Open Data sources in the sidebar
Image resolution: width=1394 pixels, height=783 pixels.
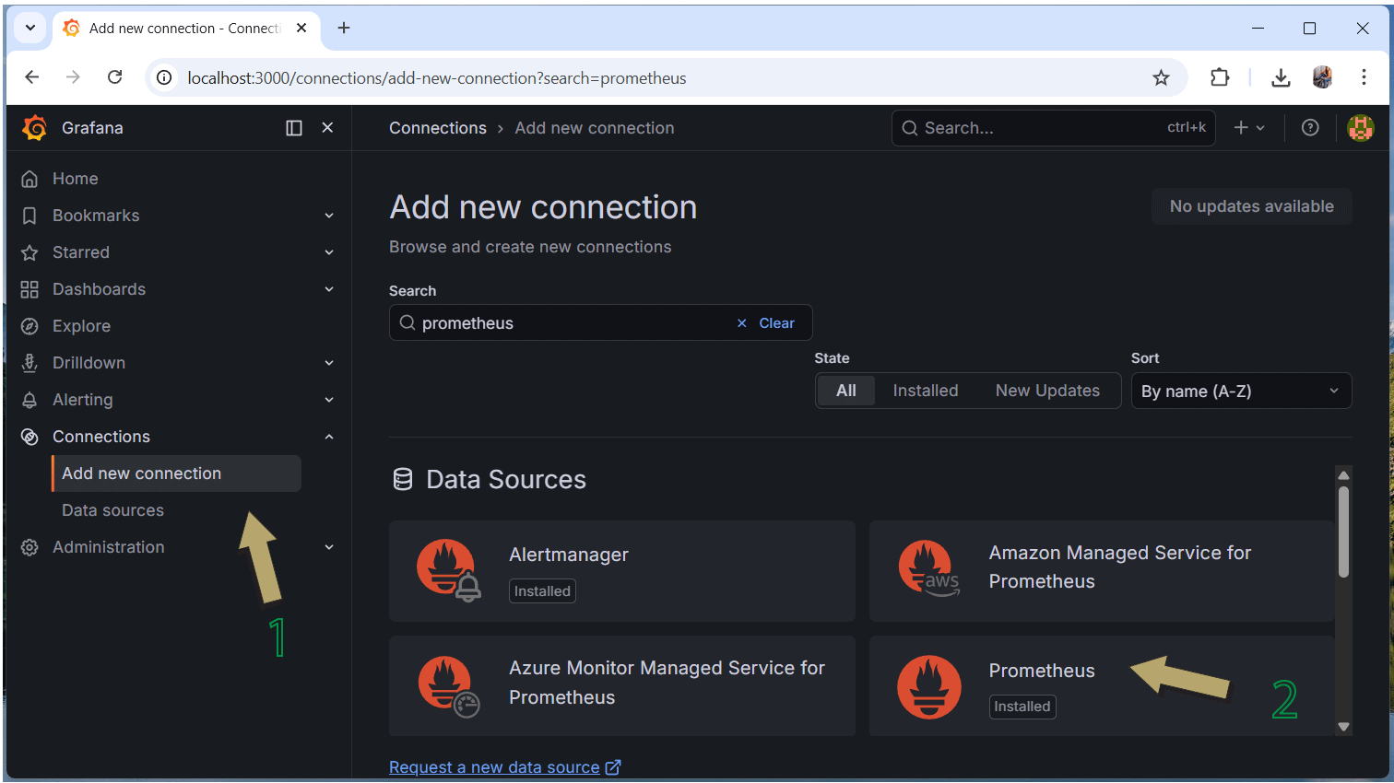(112, 509)
